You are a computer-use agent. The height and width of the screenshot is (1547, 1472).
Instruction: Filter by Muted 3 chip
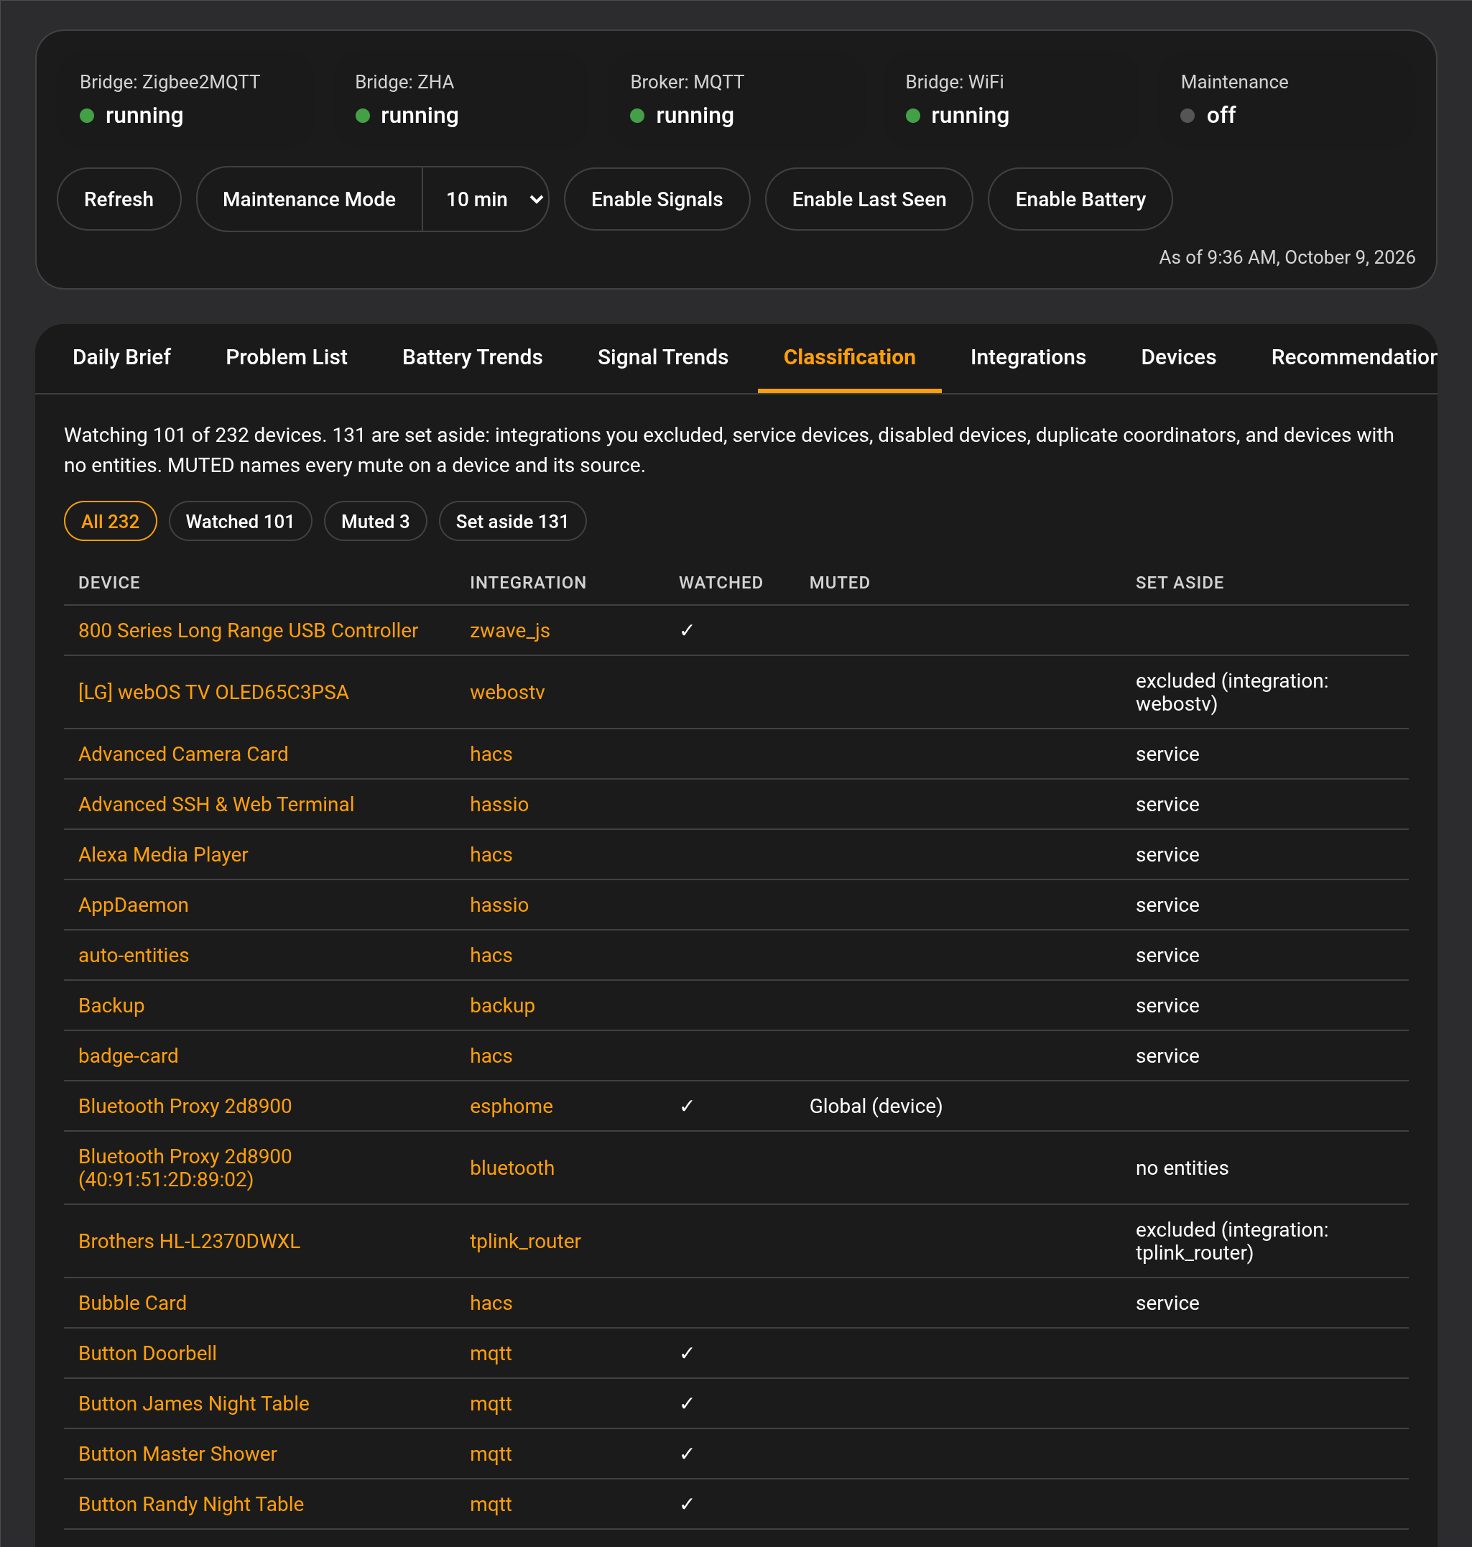tap(375, 521)
